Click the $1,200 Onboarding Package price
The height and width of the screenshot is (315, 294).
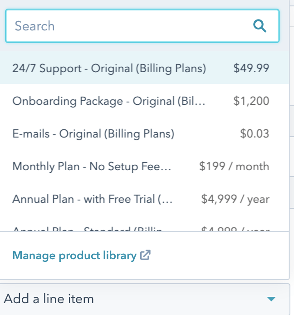click(251, 101)
